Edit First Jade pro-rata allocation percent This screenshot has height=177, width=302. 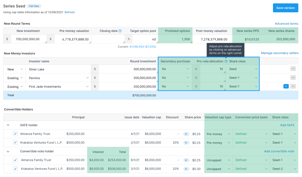click(213, 86)
